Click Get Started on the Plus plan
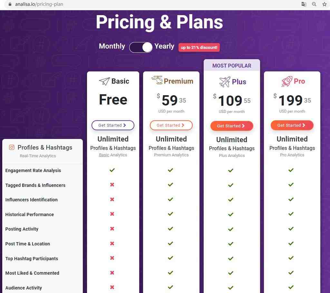Viewport: 330px width, 293px height. pyautogui.click(x=232, y=126)
